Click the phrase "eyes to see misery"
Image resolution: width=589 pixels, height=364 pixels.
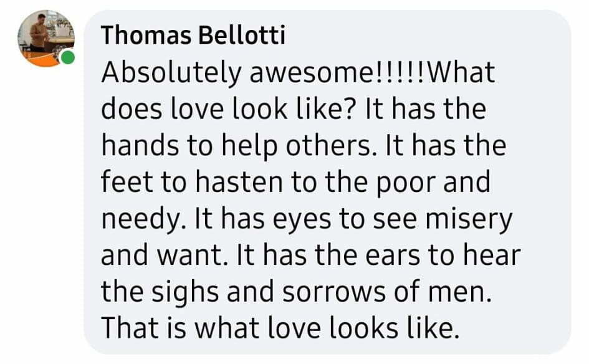(x=392, y=220)
